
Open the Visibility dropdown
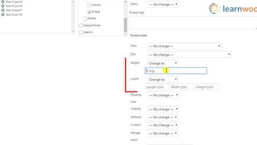[163, 109]
